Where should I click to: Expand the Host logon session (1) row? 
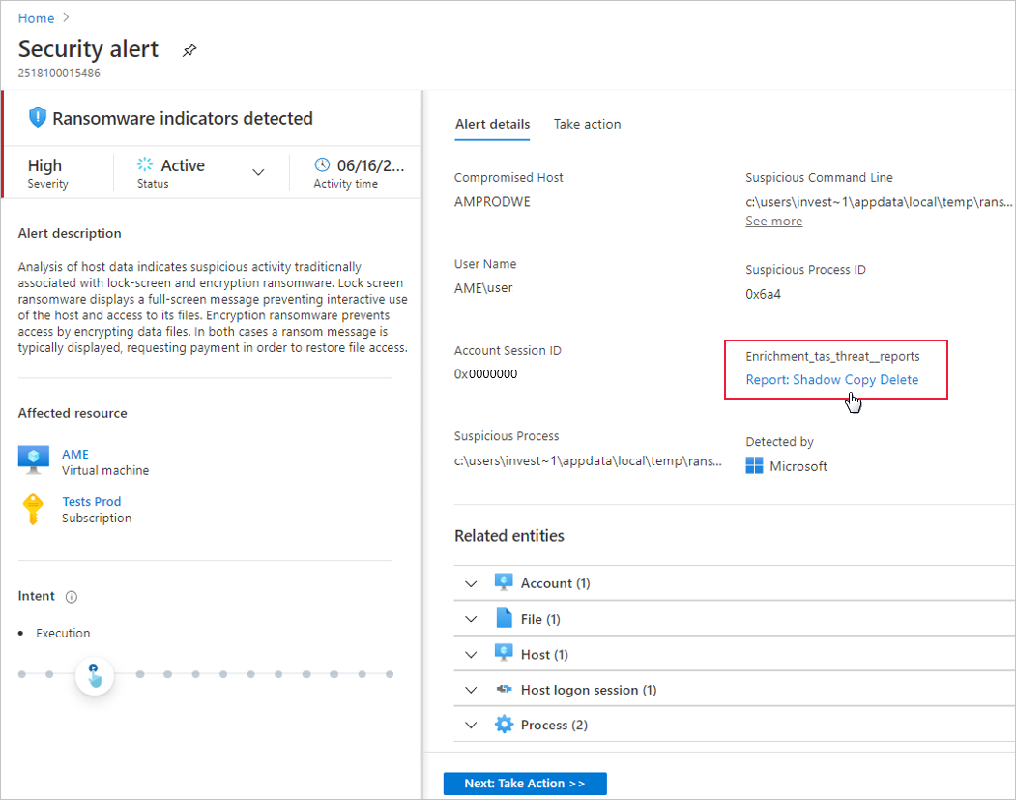click(x=471, y=690)
